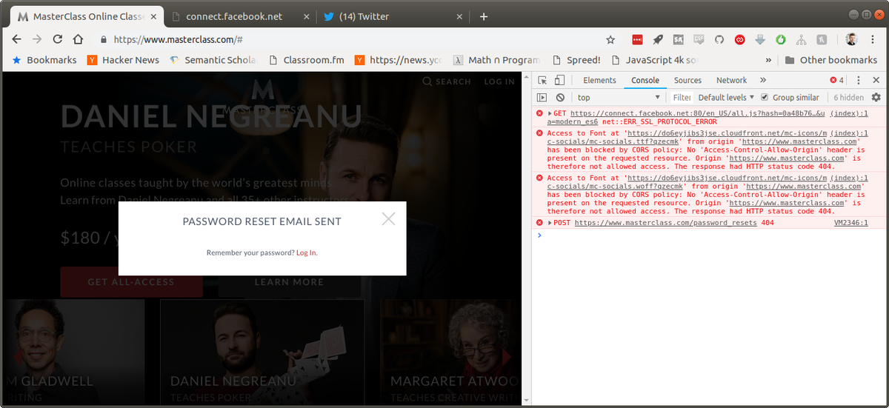
Task: Expand more DevTools tabs chevron
Action: [x=763, y=80]
